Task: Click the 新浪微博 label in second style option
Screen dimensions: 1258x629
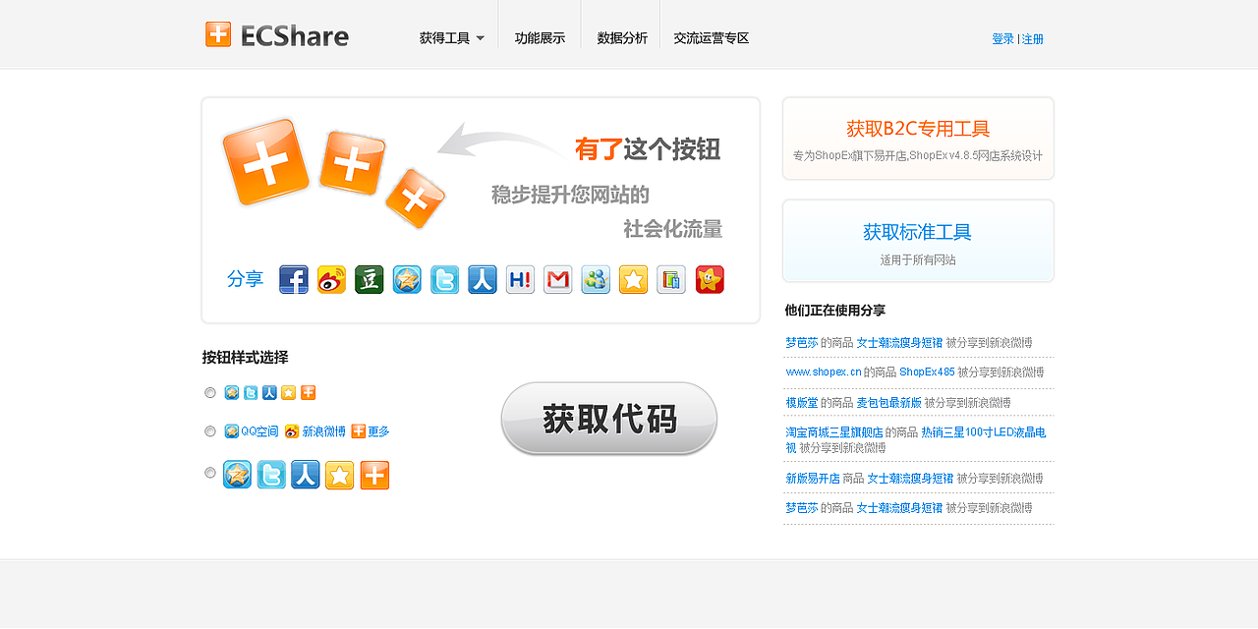Action: [x=324, y=431]
